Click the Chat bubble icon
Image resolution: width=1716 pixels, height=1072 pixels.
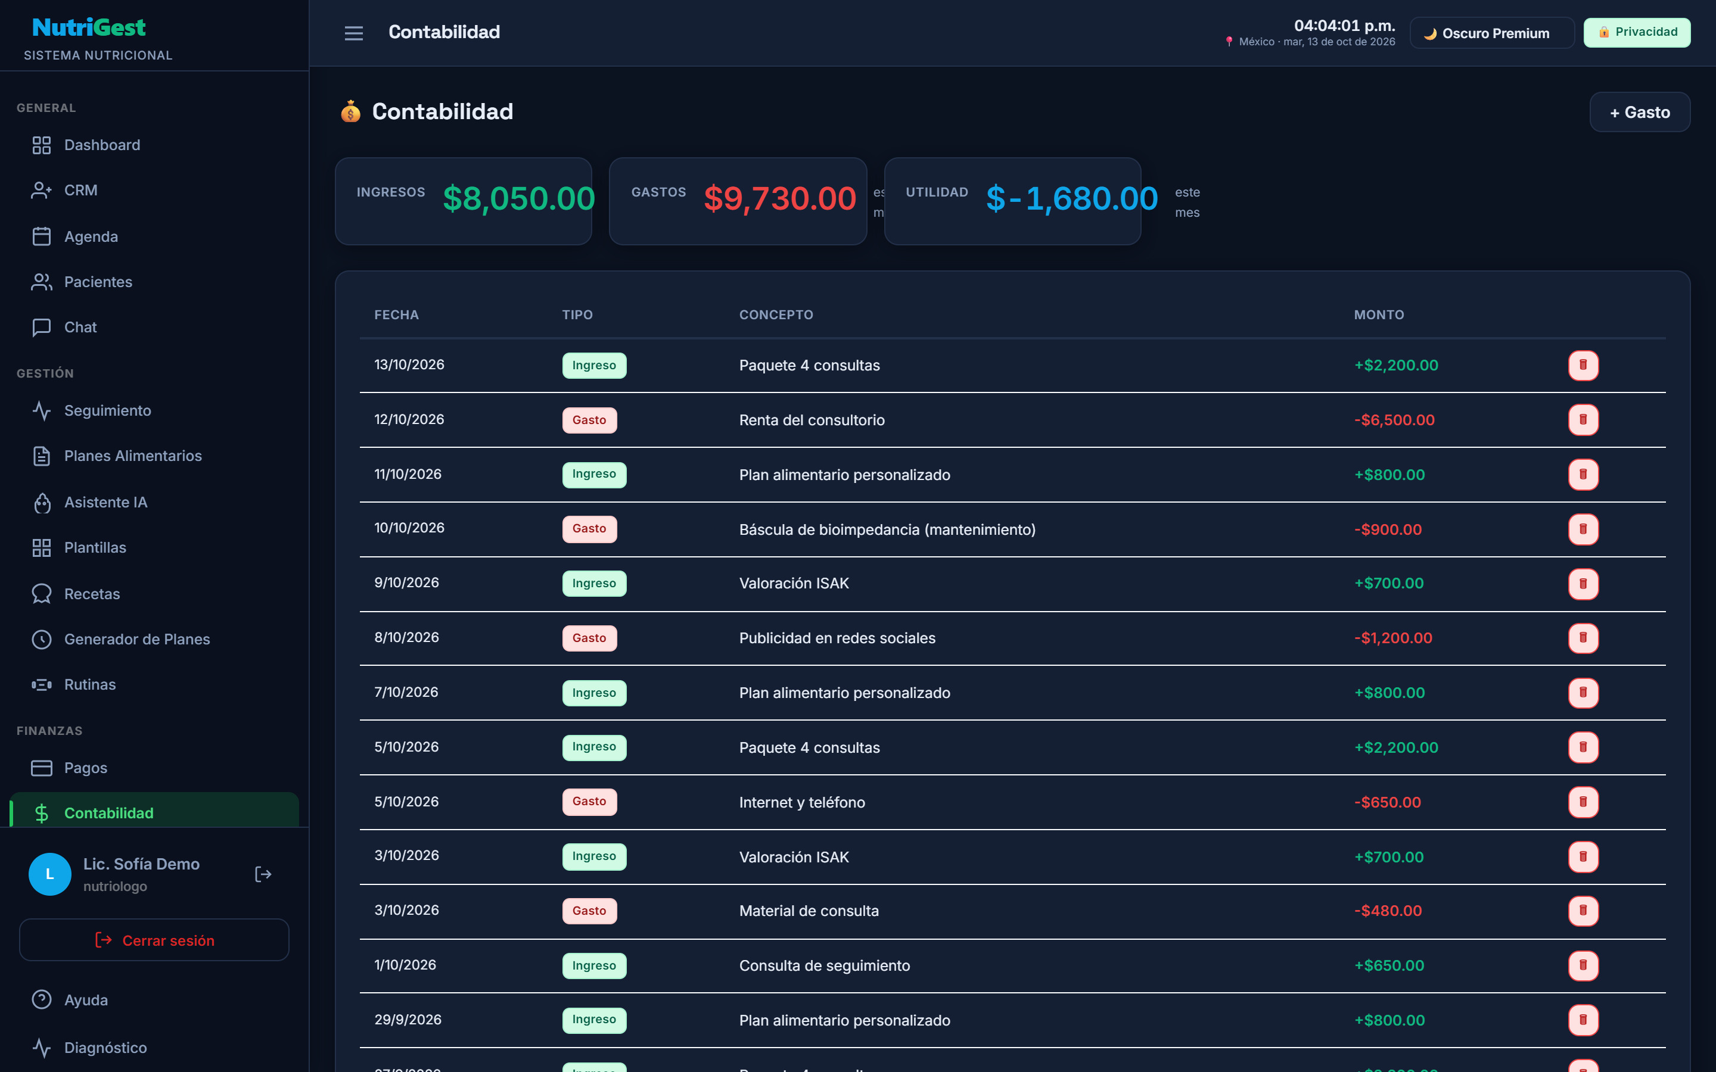41,327
